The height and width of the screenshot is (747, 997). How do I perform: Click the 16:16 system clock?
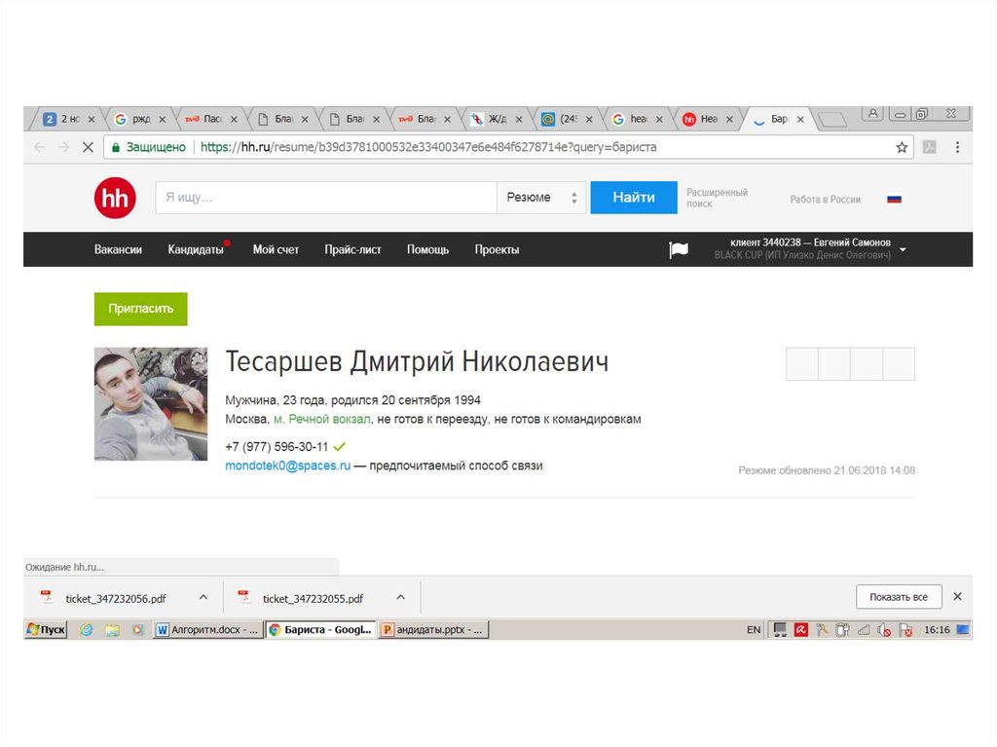coord(937,630)
